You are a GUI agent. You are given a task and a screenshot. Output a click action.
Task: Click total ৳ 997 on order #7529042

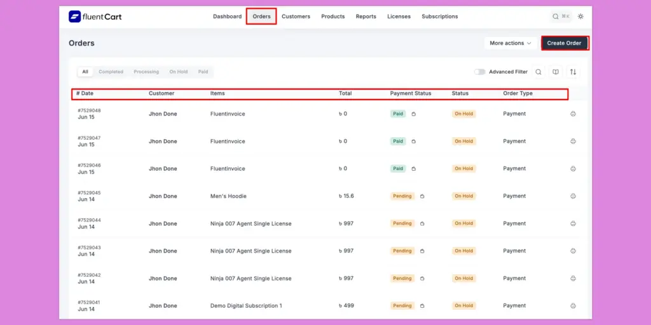(346, 278)
